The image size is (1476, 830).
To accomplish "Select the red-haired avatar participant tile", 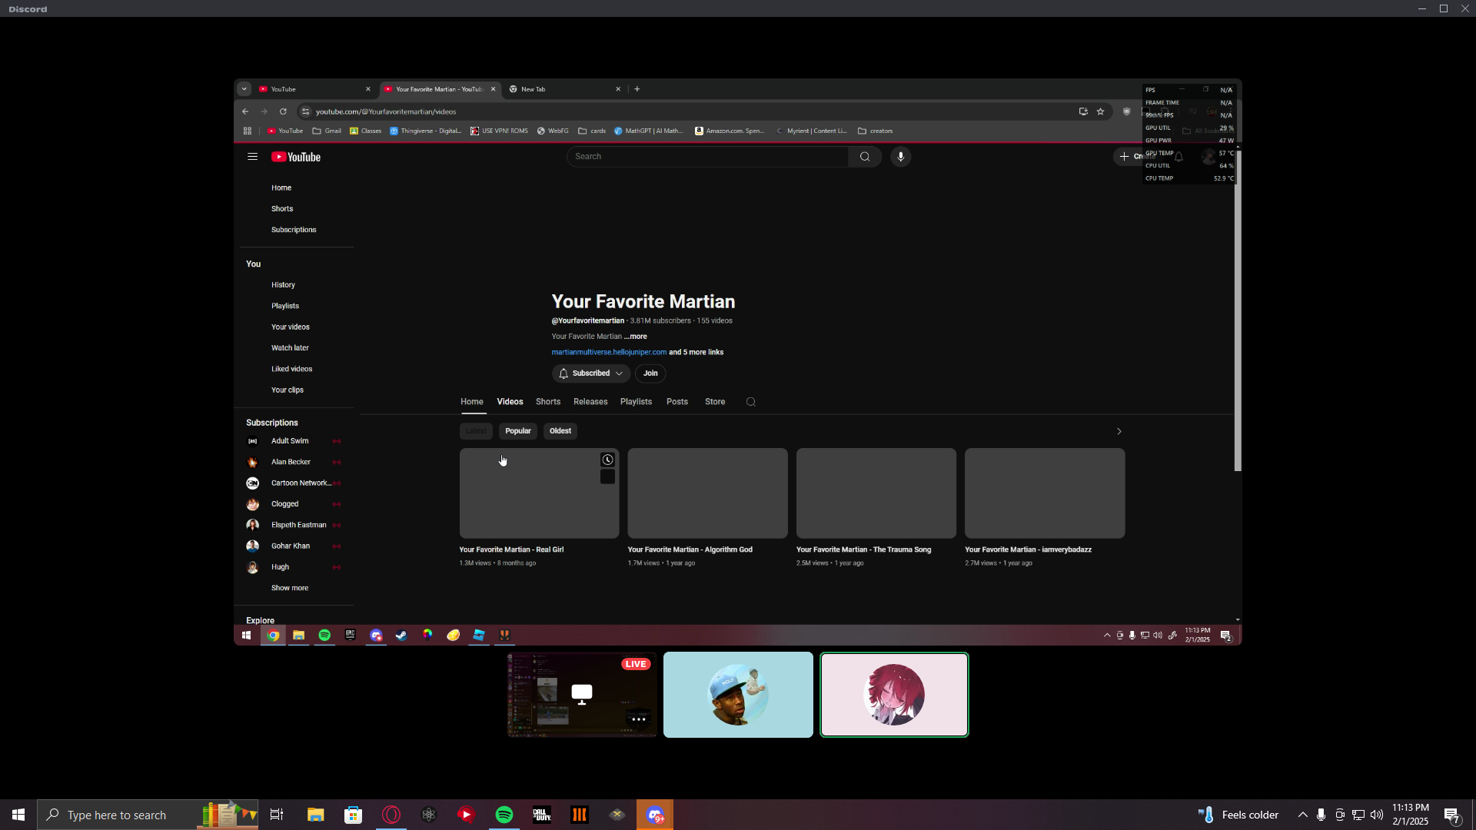I will (894, 695).
